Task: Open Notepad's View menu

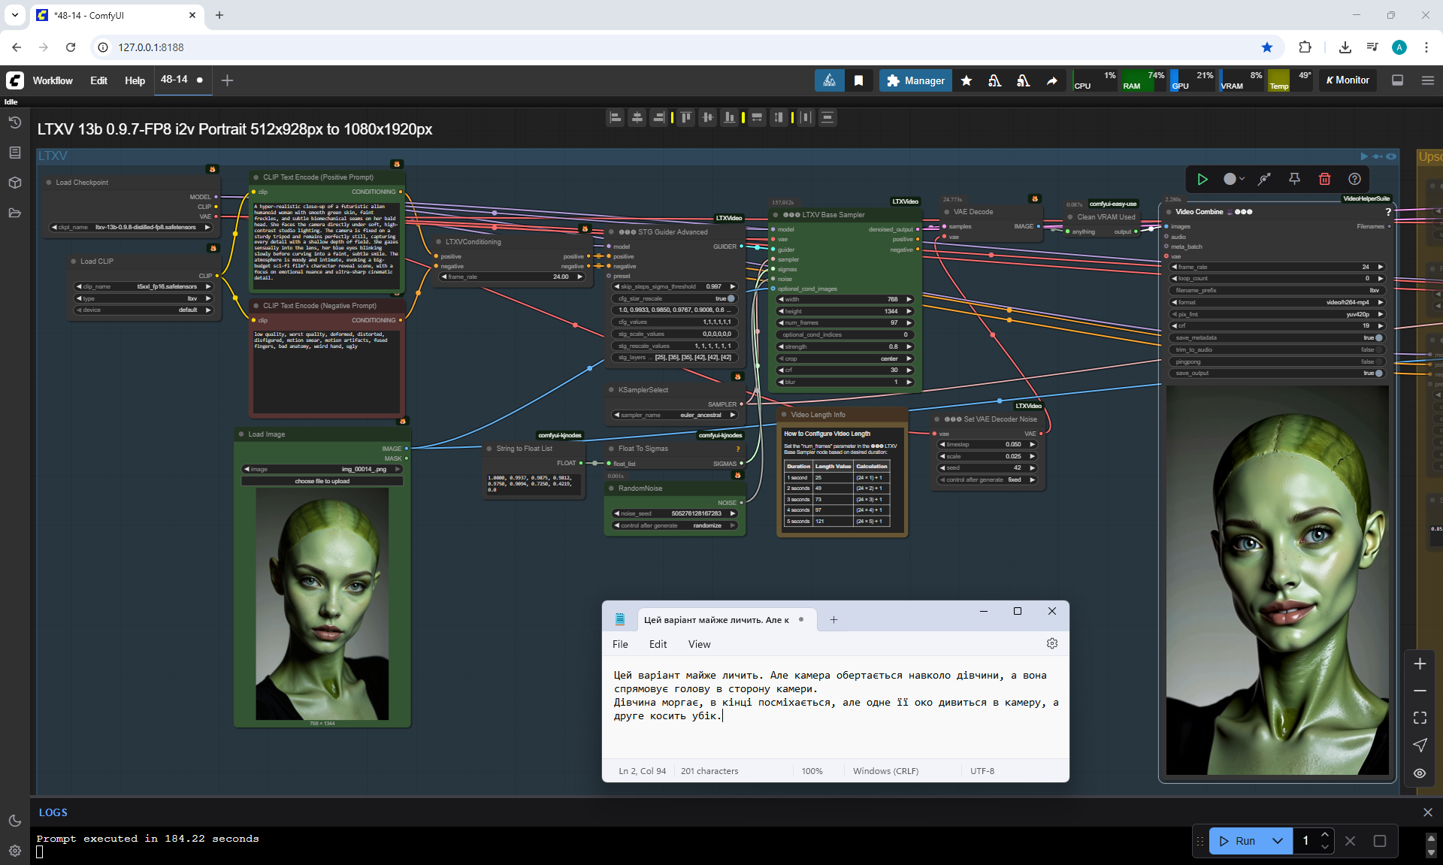Action: click(699, 644)
